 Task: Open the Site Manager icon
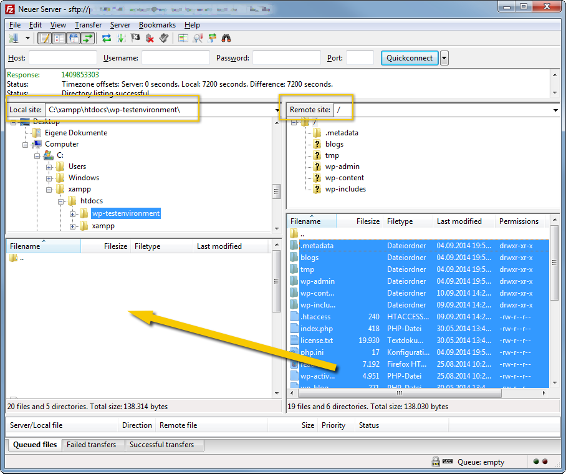14,38
